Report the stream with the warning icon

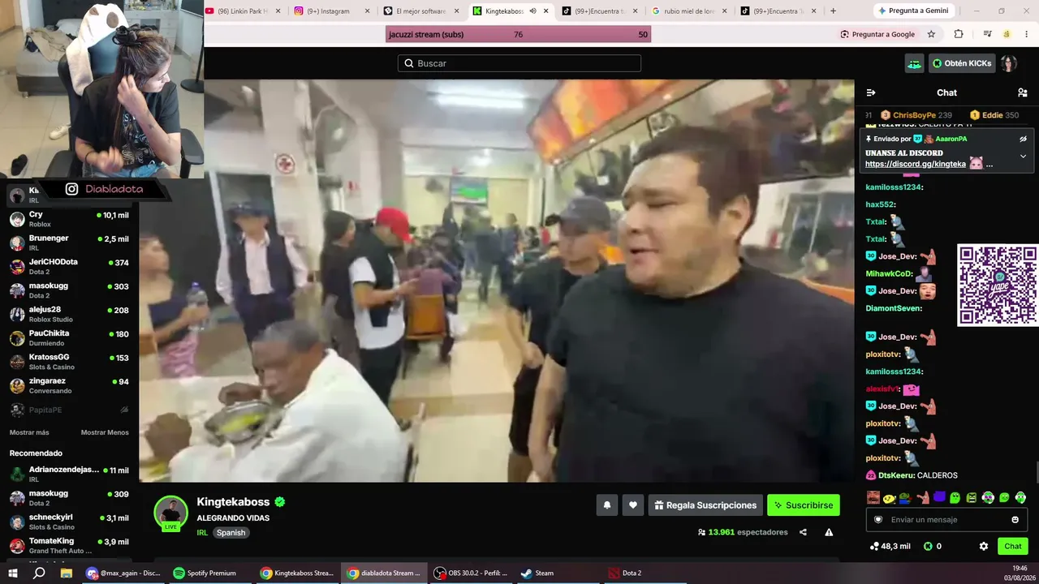click(x=829, y=532)
